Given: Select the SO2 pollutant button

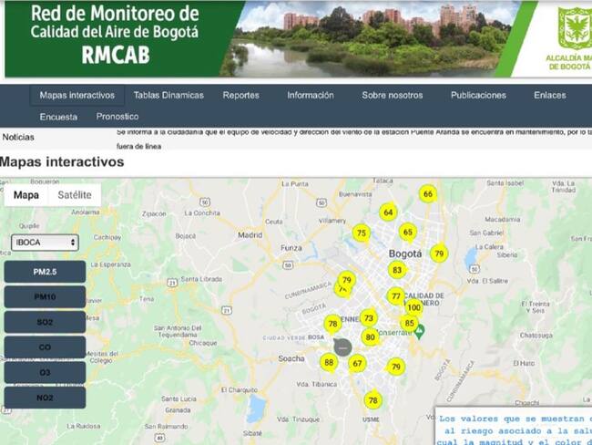Looking at the screenshot, I should pyautogui.click(x=45, y=322).
